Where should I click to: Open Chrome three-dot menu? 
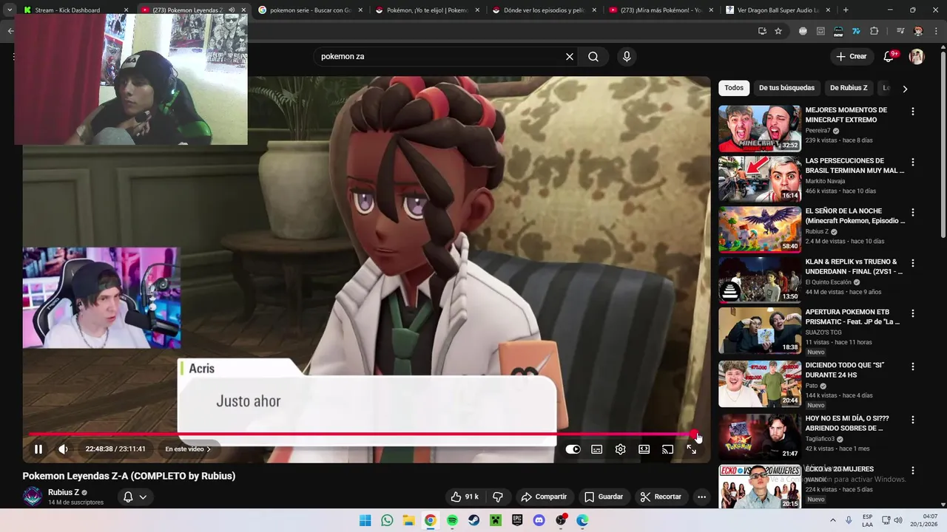click(934, 31)
